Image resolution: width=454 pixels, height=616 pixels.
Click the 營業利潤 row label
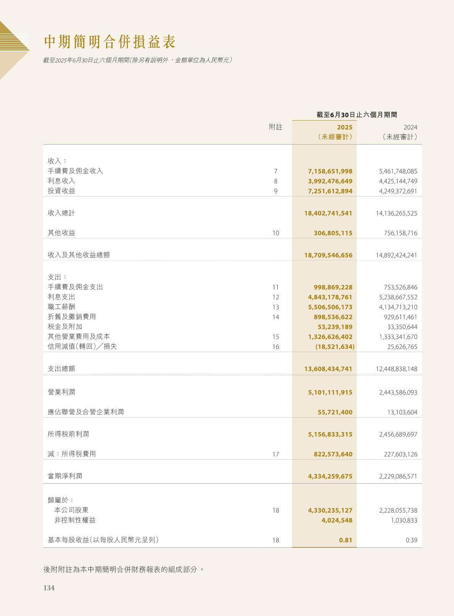(x=61, y=392)
